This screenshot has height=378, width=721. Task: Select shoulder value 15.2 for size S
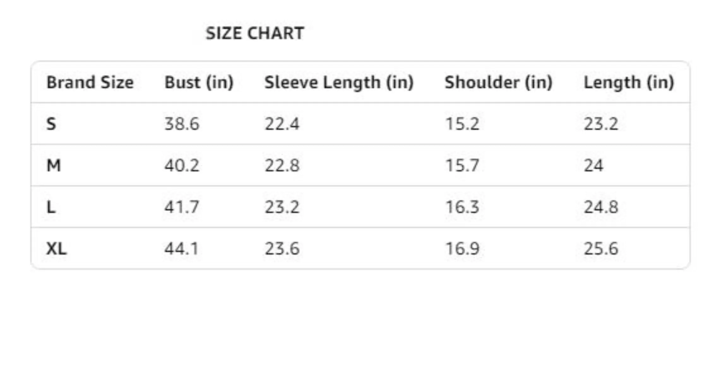462,124
